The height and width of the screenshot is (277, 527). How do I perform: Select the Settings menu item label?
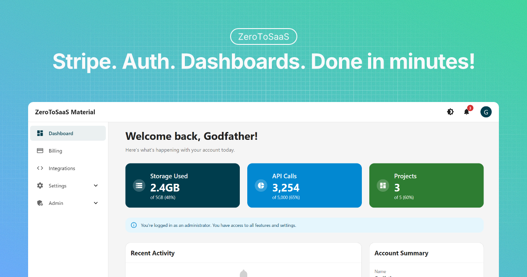click(x=58, y=186)
